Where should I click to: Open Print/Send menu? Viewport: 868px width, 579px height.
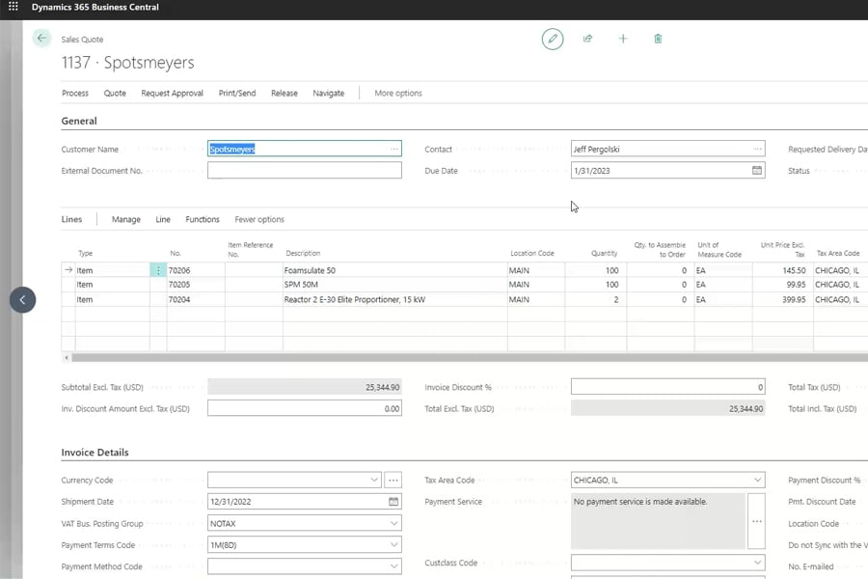pyautogui.click(x=237, y=93)
